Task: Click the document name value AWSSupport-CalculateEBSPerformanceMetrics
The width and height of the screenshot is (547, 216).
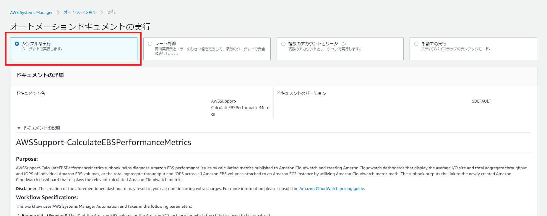Action: [x=240, y=108]
